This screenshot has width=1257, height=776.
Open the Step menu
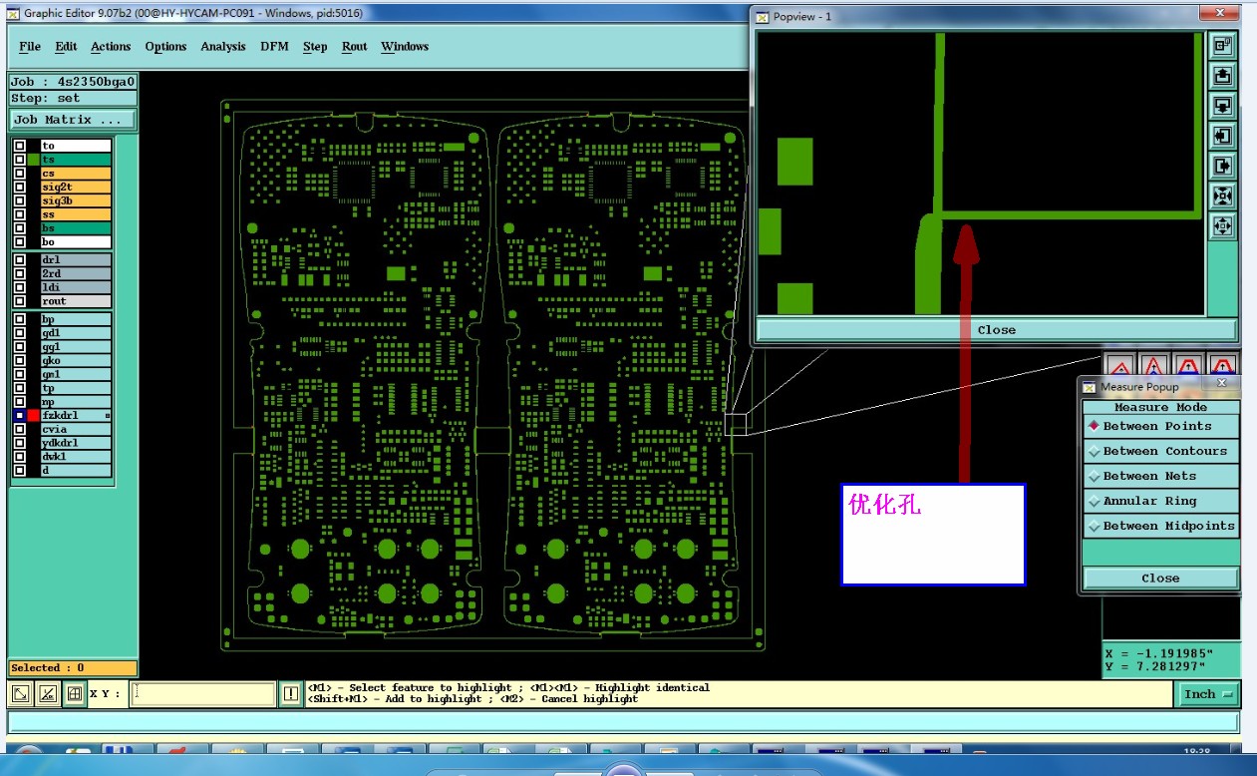click(315, 47)
